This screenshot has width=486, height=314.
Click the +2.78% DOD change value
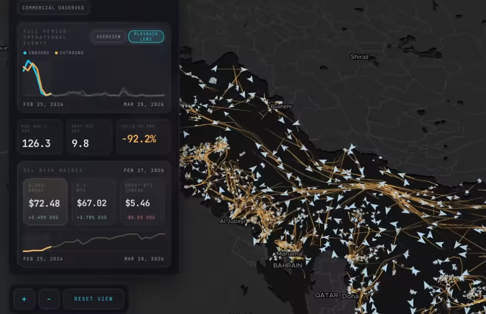(92, 217)
